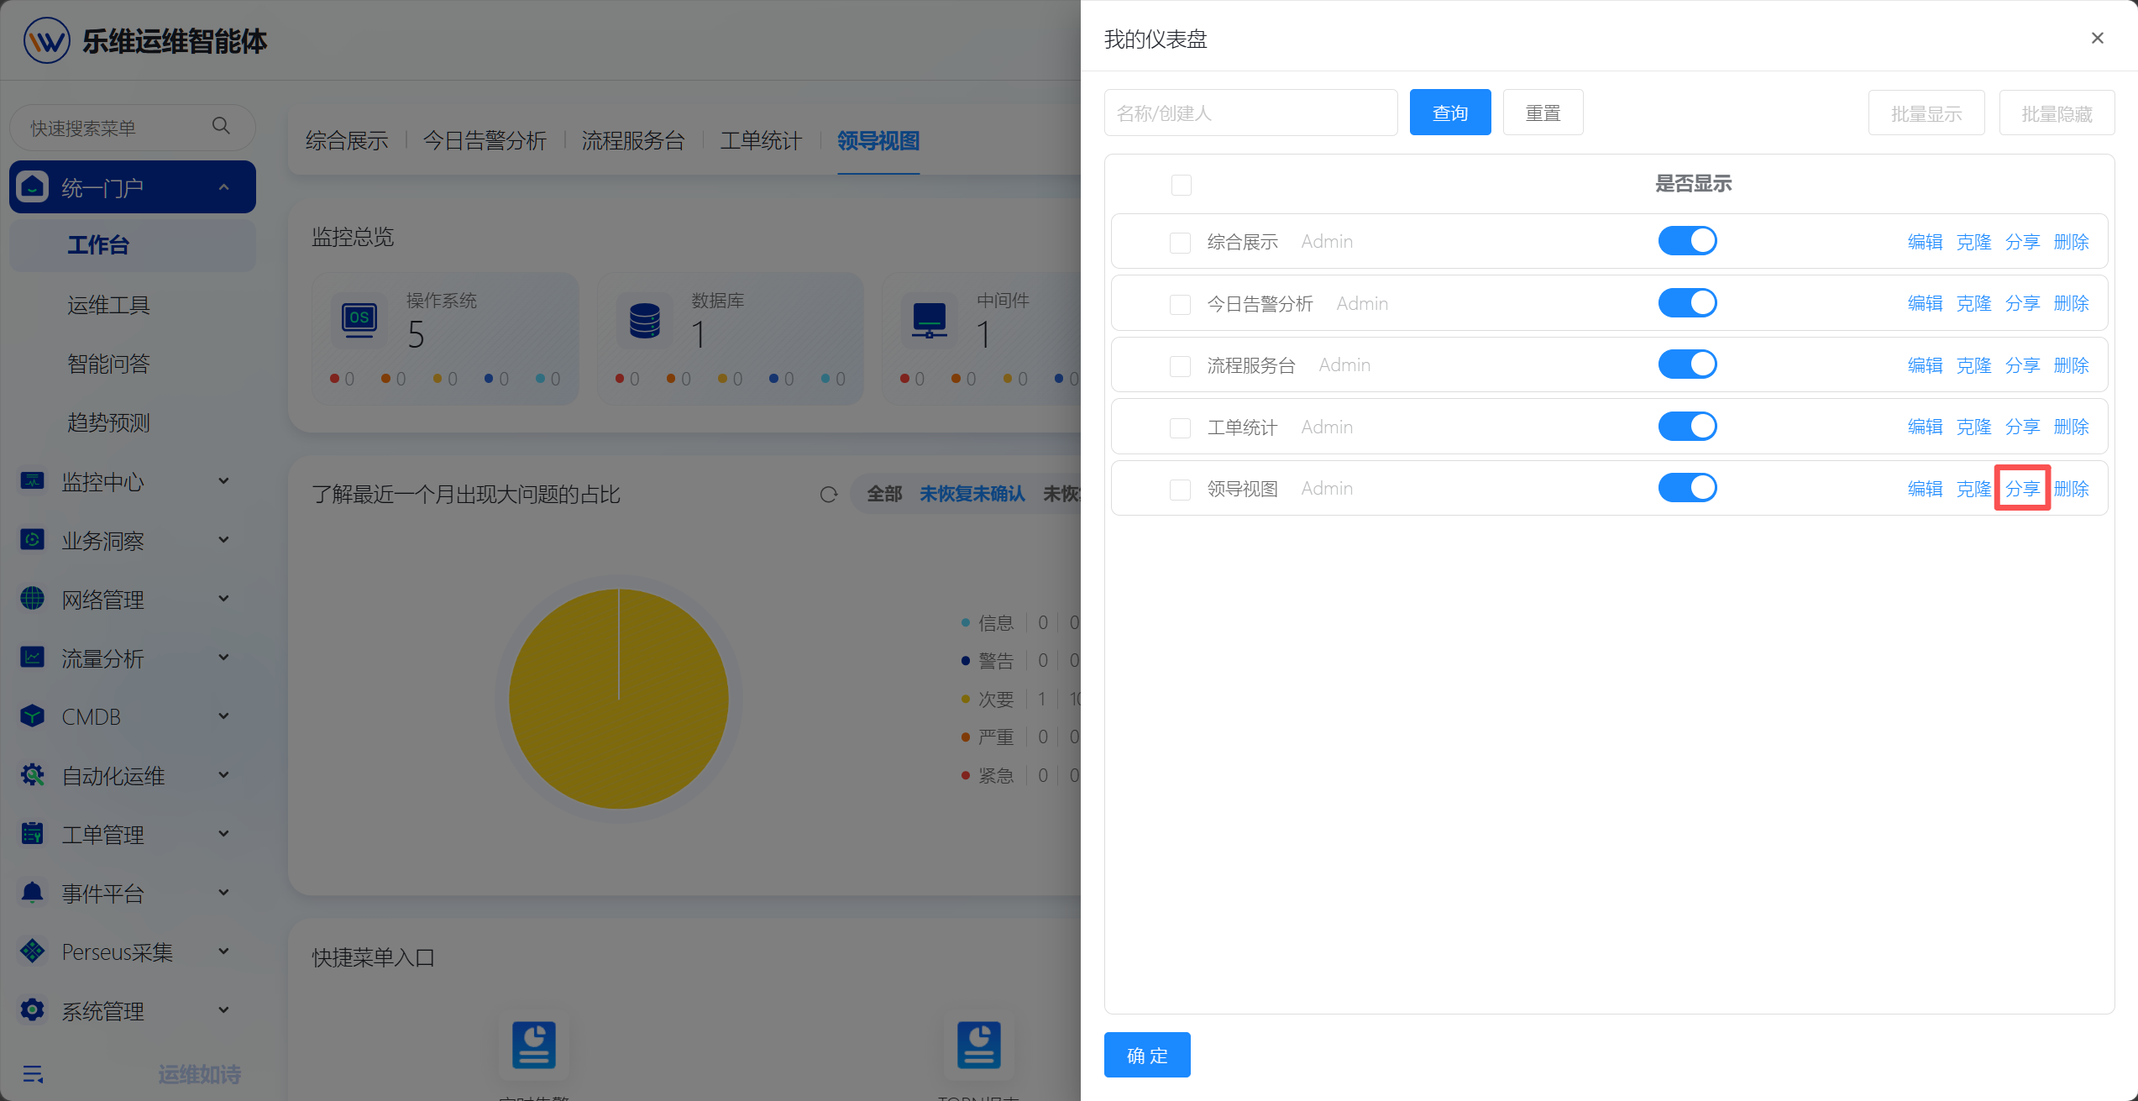The width and height of the screenshot is (2138, 1101).
Task: Expand the 业务洞察 menu chevron
Action: click(223, 540)
